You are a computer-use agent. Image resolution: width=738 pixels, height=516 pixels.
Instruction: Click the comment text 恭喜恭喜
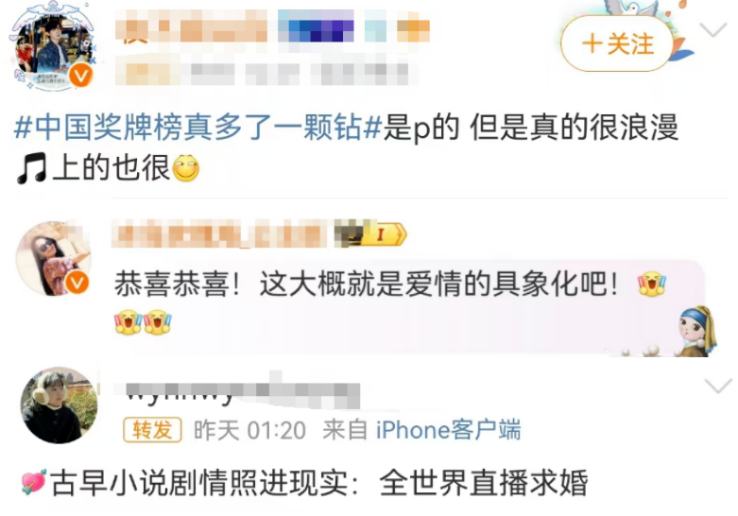pyautogui.click(x=172, y=284)
